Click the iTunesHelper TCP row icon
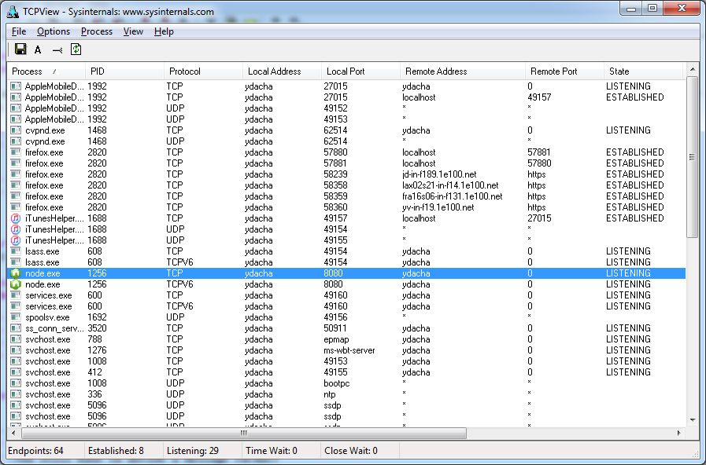 (16, 218)
